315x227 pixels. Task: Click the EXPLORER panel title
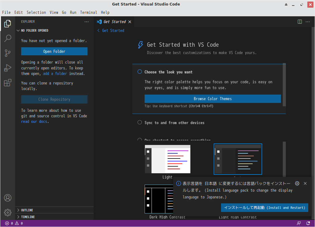pos(28,22)
